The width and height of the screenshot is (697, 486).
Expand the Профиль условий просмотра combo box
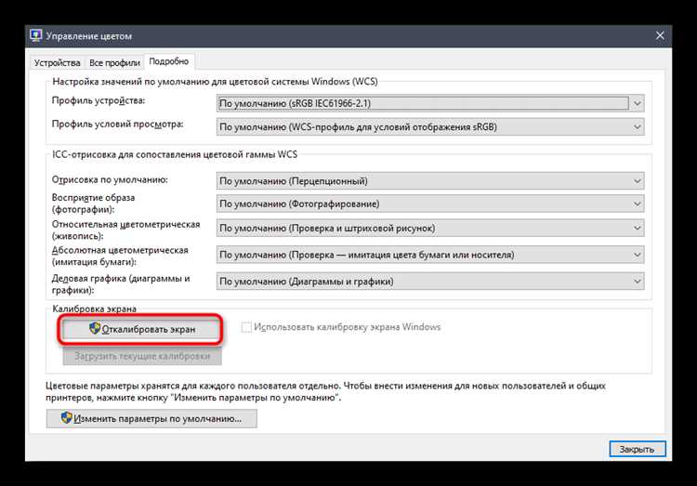(430, 126)
